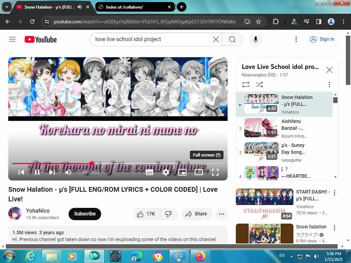Enable miniplayer mode

(182, 173)
